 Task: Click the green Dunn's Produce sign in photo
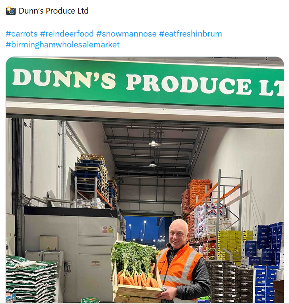point(145,82)
